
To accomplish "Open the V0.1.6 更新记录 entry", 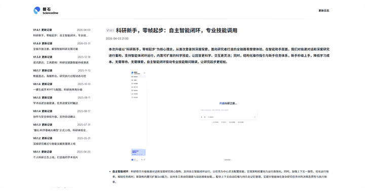I will pos(62,87).
